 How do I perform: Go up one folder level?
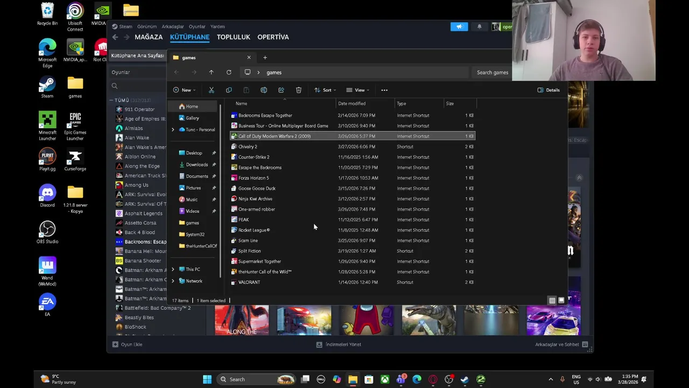211,72
